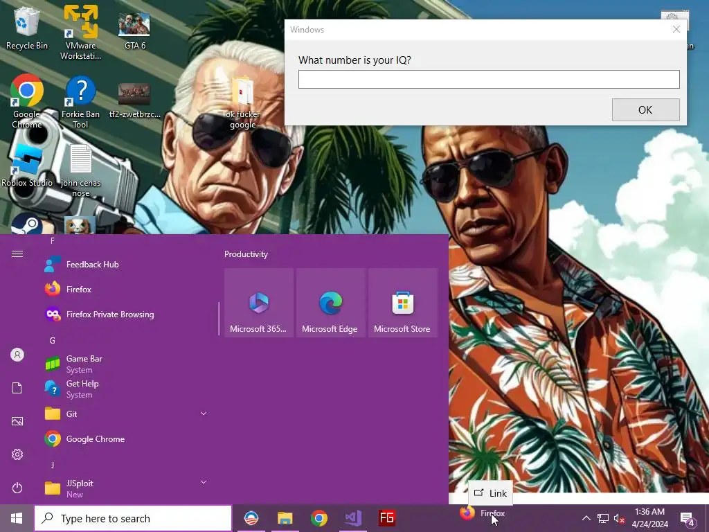Open the Google Chrome desktop shortcut

pyautogui.click(x=27, y=100)
